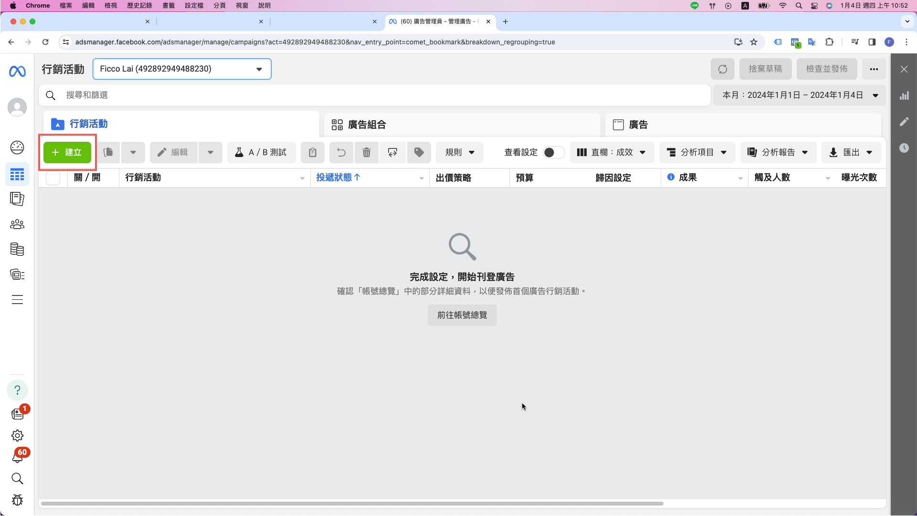917x516 pixels.
Task: Open the bar chart icon in right panel
Action: pos(904,96)
